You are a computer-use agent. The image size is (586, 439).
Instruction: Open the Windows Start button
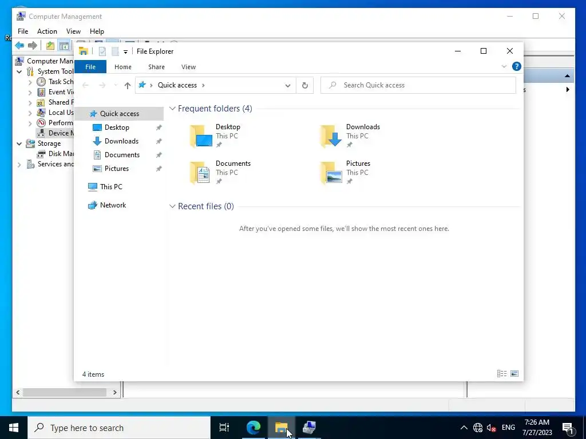[14, 428]
